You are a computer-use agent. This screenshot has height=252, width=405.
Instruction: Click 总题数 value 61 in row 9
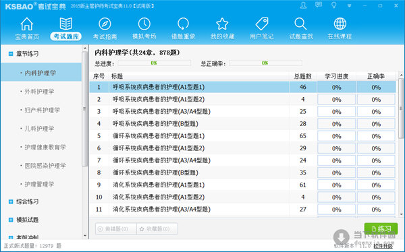302,185
